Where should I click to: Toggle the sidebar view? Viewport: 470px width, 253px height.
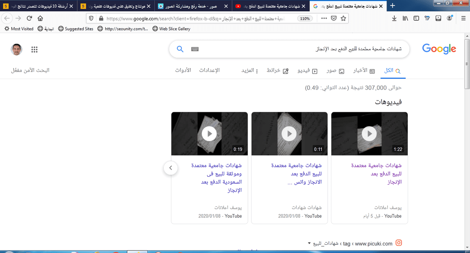tap(416, 18)
